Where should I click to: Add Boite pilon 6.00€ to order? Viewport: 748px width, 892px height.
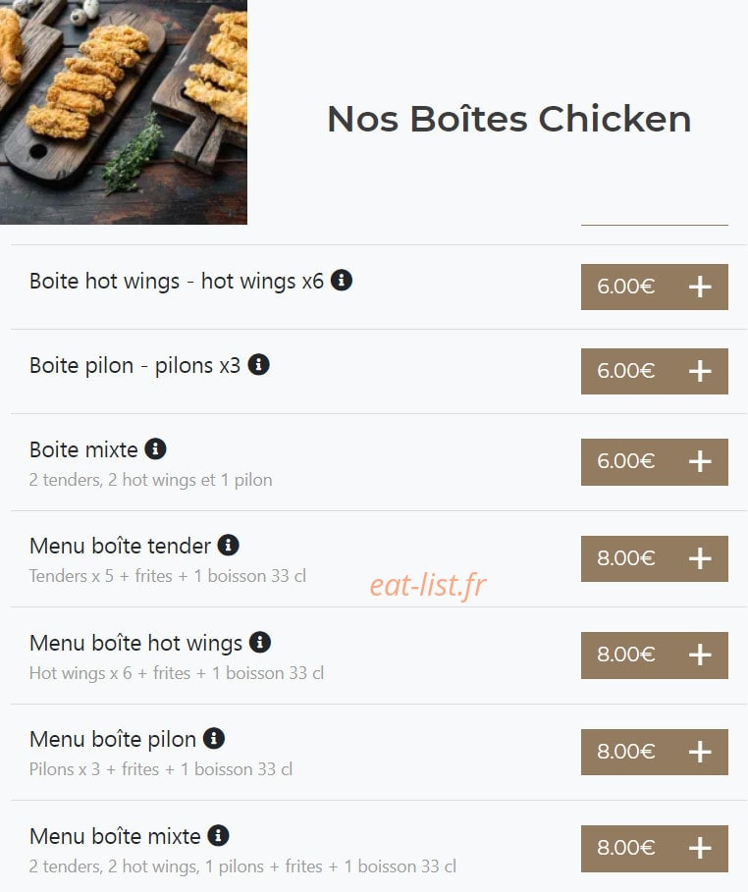654,371
